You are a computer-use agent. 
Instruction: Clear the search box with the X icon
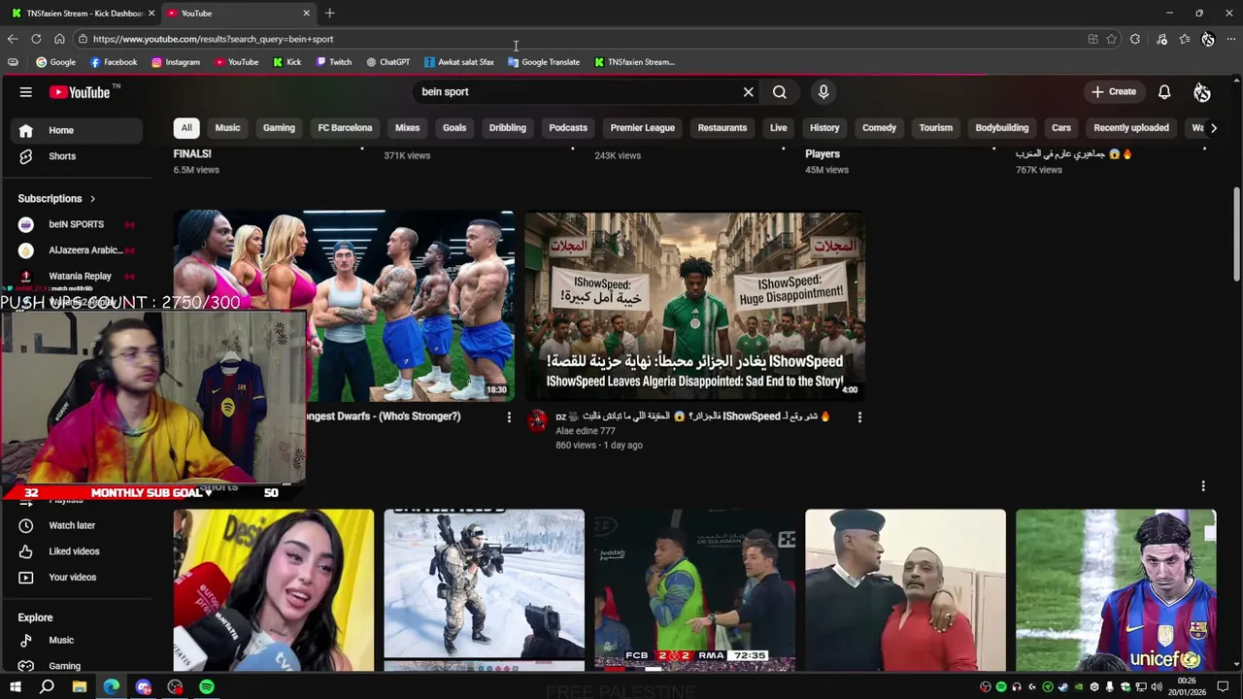[749, 92]
